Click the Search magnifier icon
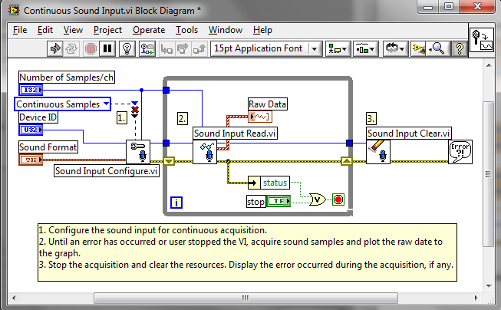501x310 pixels. click(x=437, y=49)
